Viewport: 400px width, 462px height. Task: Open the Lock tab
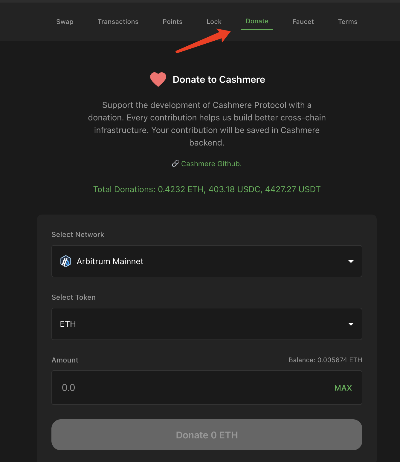click(x=214, y=22)
